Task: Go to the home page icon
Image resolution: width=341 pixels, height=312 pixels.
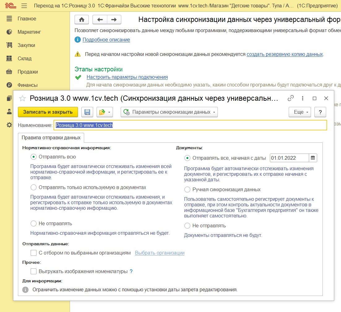Action: pos(82,20)
